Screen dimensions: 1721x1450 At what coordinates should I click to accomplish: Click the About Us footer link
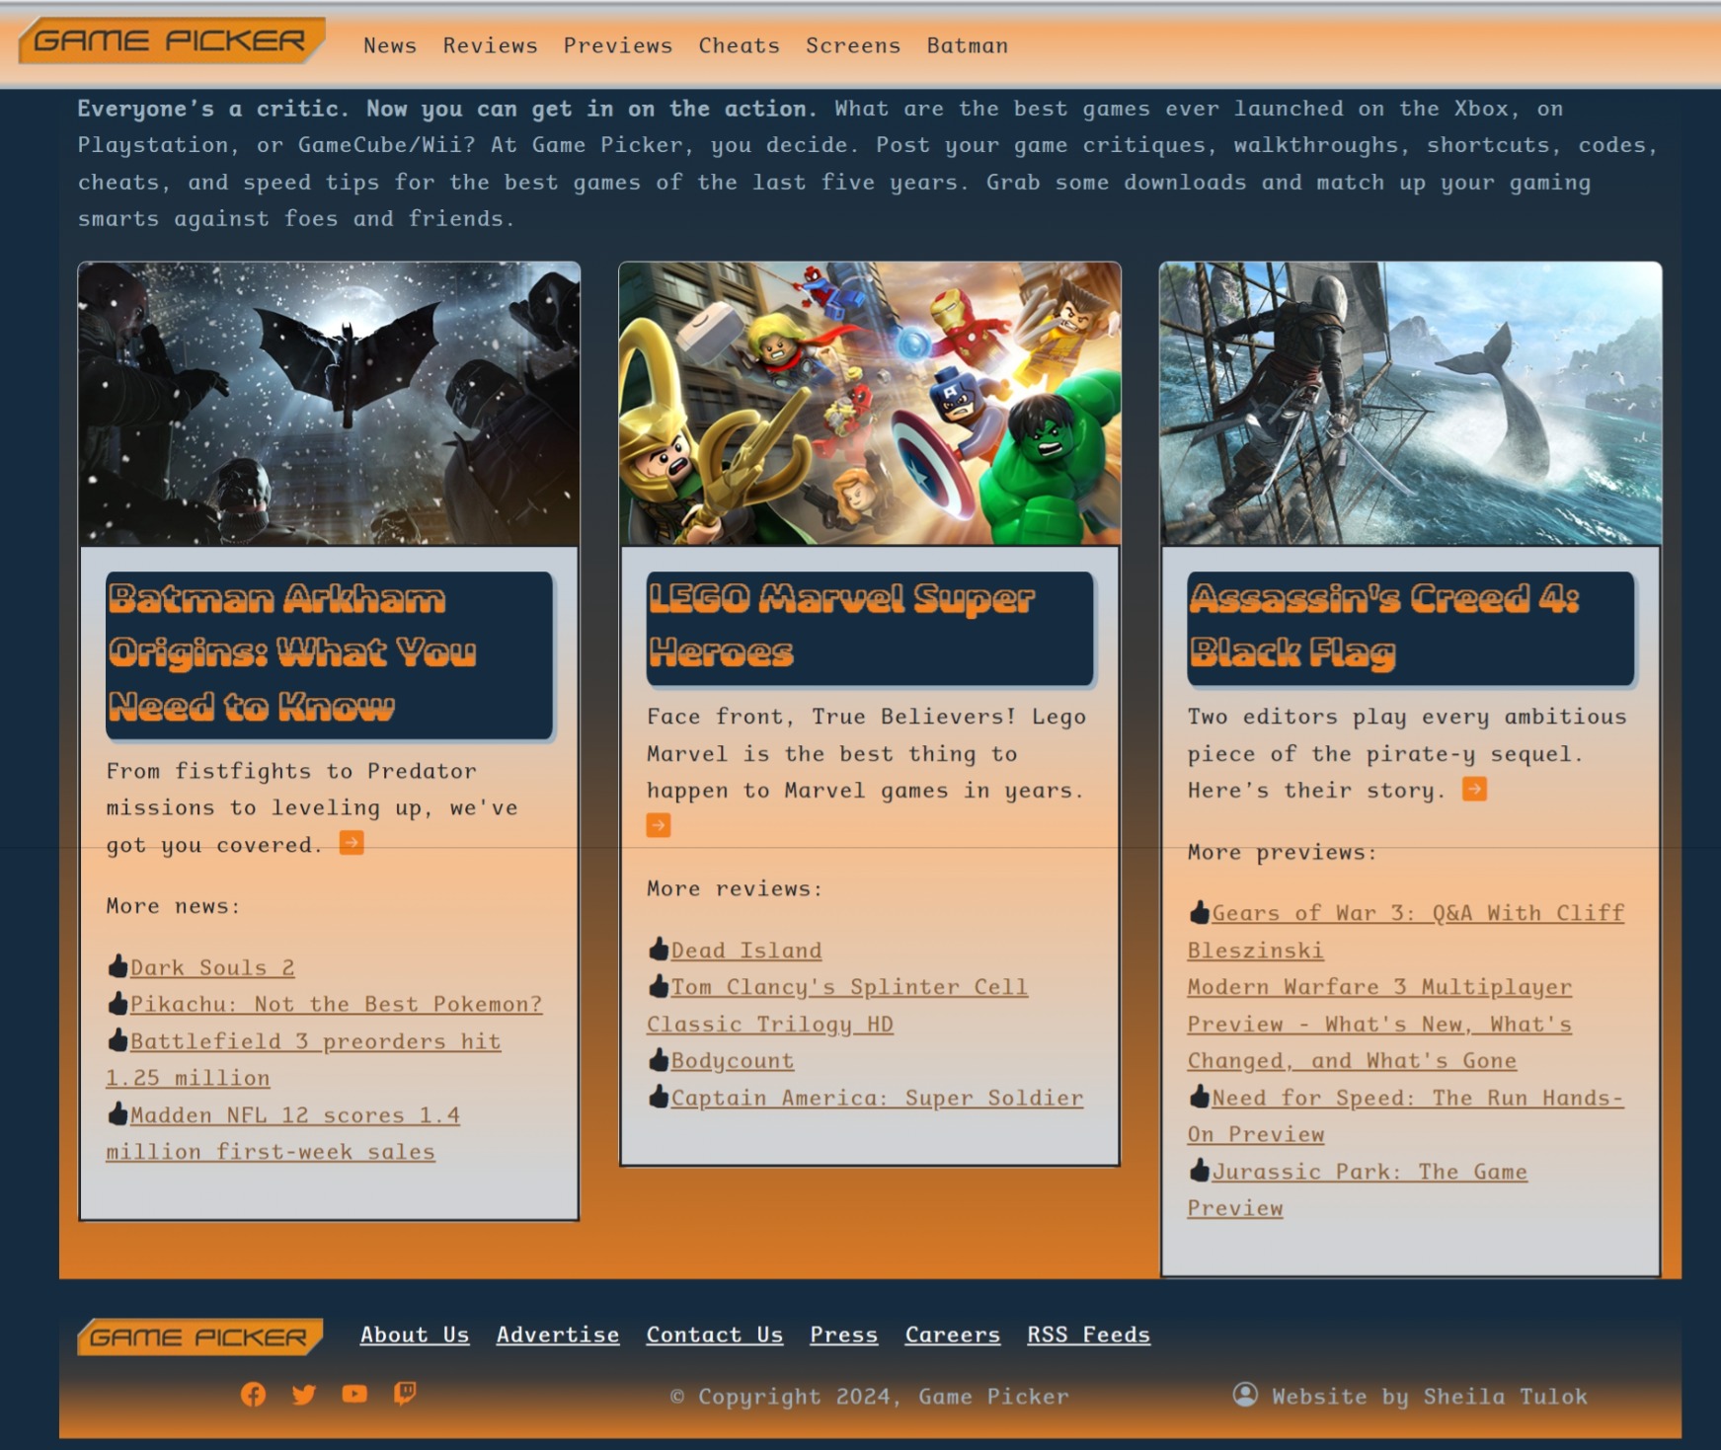pos(415,1335)
